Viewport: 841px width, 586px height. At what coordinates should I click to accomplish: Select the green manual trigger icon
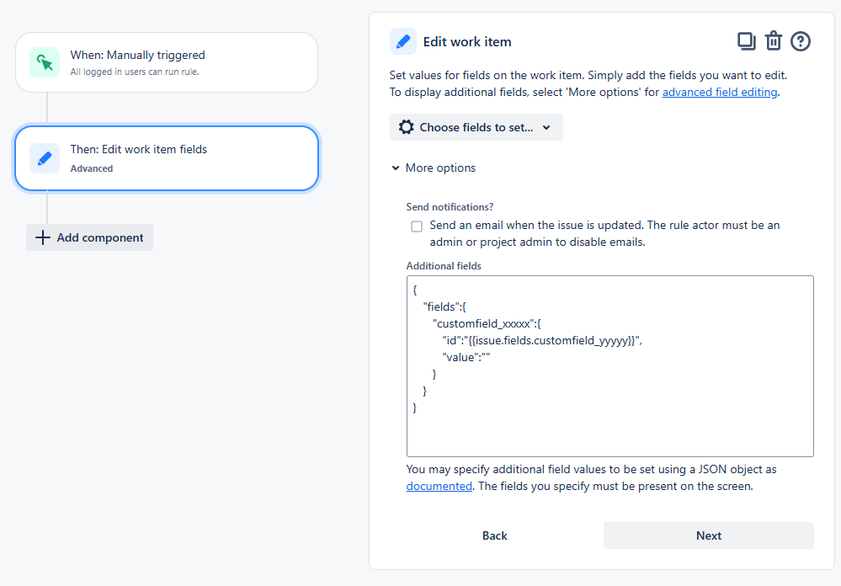pos(44,61)
